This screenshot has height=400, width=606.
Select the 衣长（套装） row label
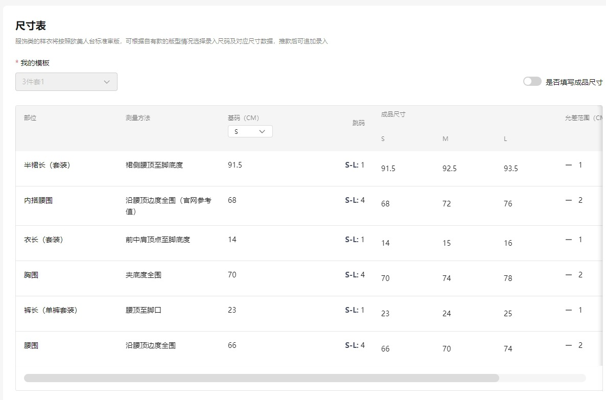(43, 240)
